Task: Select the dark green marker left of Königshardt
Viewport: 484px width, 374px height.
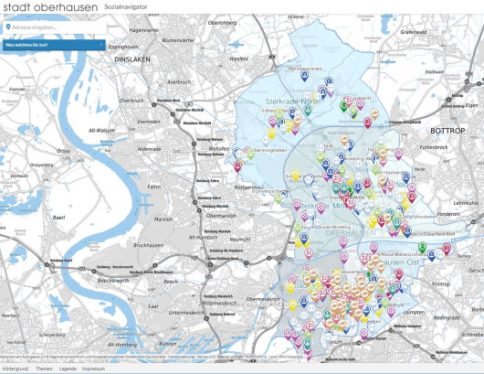Action: tap(343, 106)
